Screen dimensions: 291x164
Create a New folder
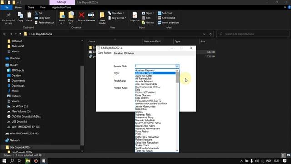[x=102, y=18]
